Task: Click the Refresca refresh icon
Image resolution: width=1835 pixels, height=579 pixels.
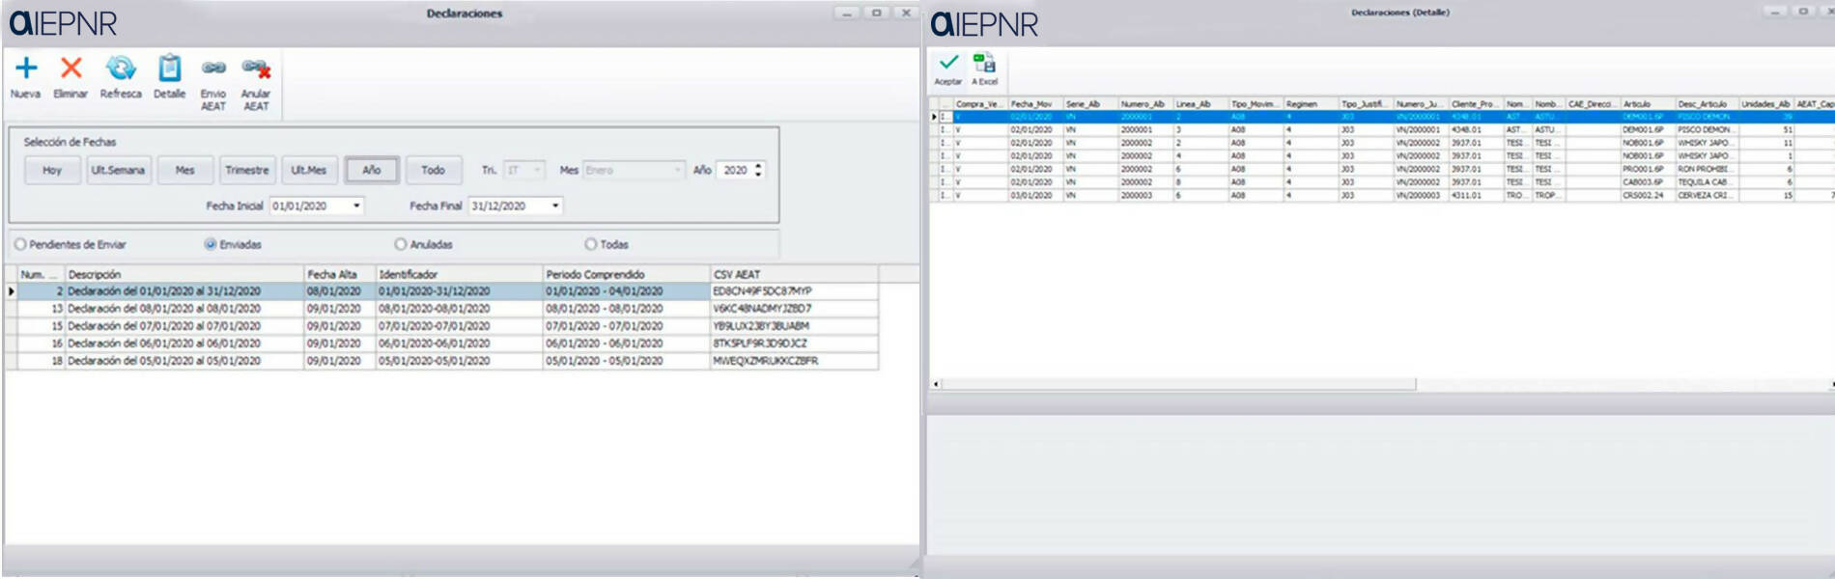Action: click(121, 69)
